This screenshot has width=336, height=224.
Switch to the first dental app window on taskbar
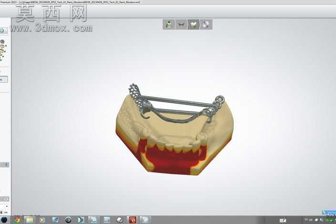tap(94, 220)
